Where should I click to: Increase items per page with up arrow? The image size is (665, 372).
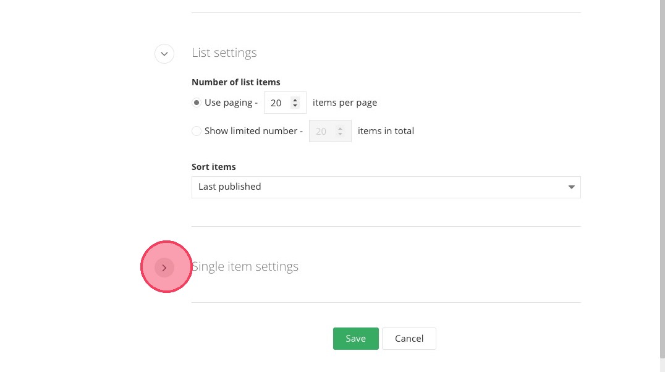[x=295, y=99]
